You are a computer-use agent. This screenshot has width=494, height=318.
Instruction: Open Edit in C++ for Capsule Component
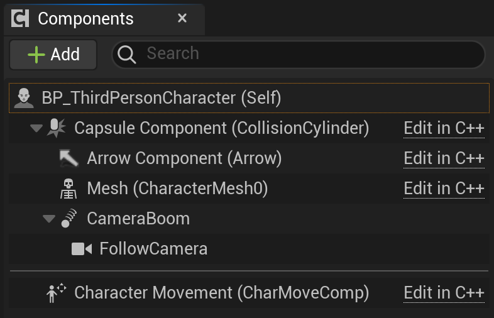click(x=444, y=128)
